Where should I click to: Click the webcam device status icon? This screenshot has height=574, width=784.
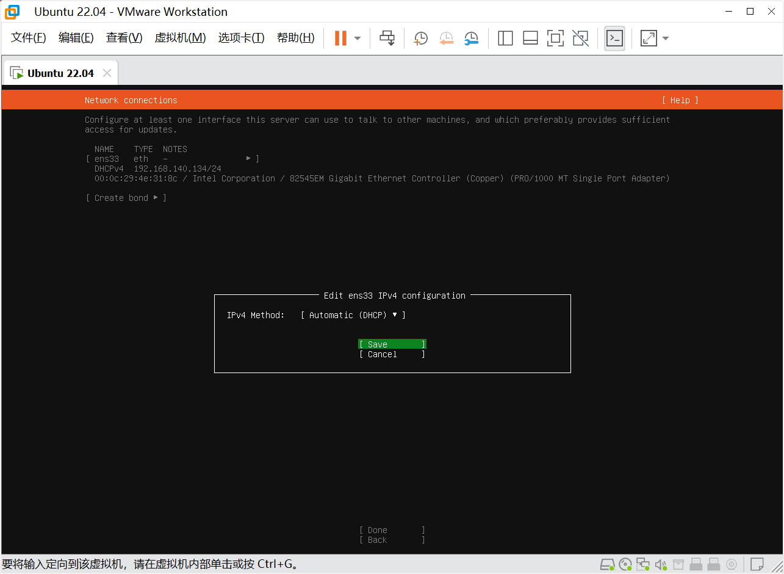[732, 564]
